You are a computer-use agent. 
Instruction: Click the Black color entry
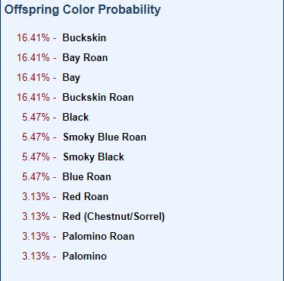click(x=76, y=117)
